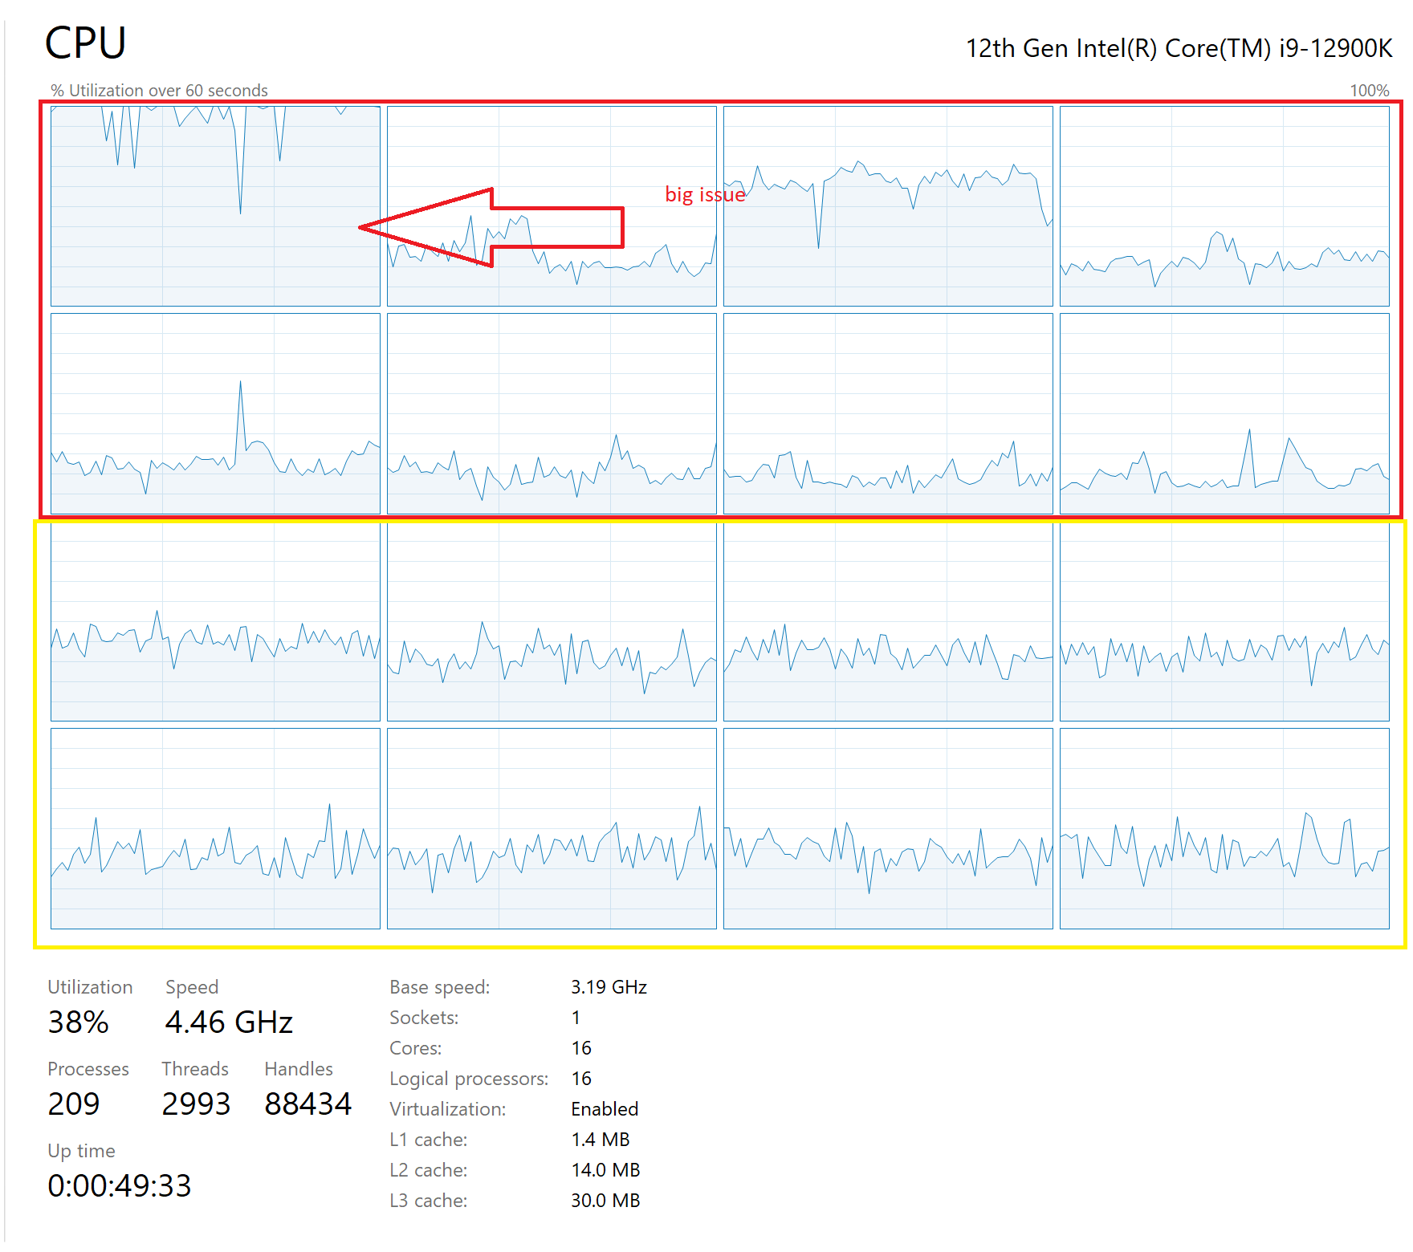Click the second-row graph with the tall single spike
1413x1252 pixels.
[x=215, y=413]
